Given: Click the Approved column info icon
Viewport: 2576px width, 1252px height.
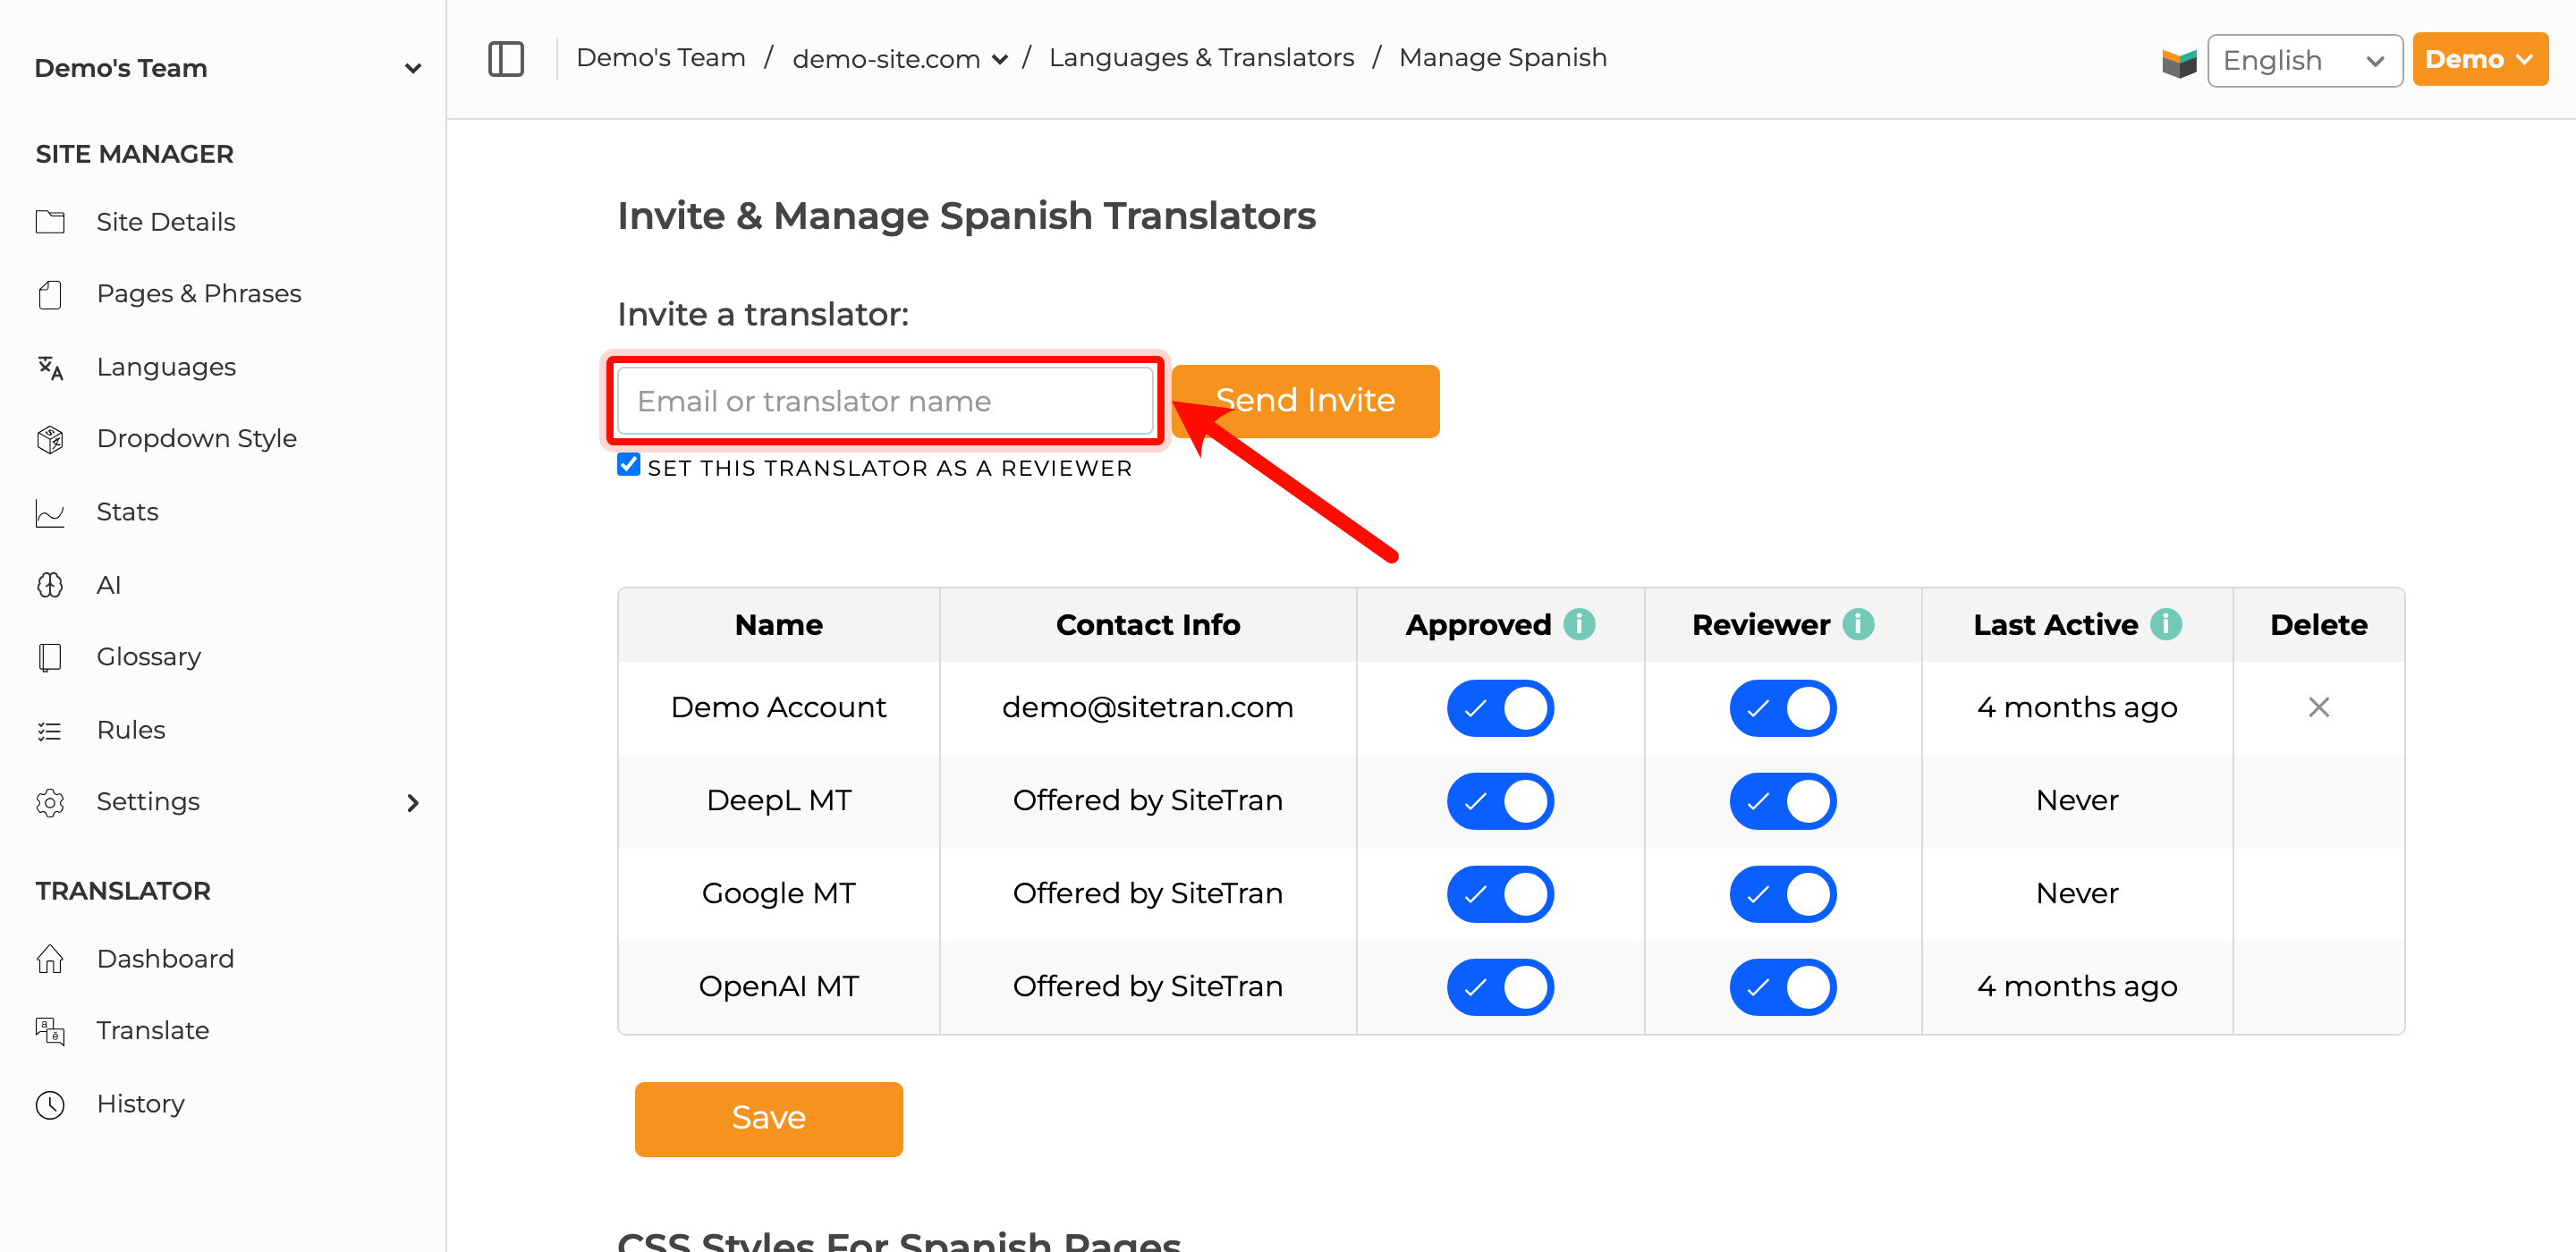Looking at the screenshot, I should [1579, 624].
